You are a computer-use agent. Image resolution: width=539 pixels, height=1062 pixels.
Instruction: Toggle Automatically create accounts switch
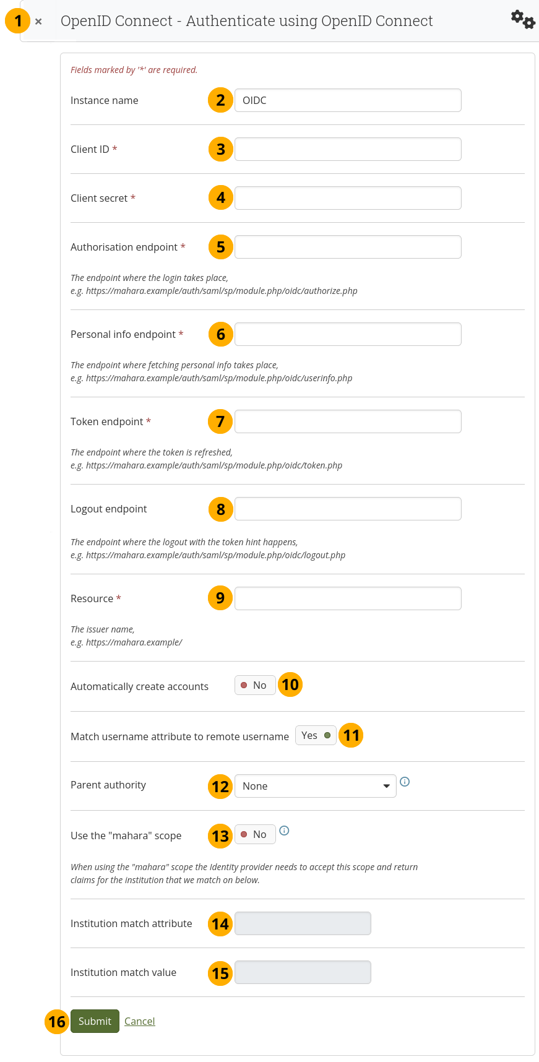point(254,685)
